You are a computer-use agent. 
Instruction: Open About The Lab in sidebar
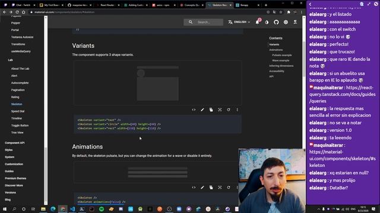pyautogui.click(x=20, y=69)
